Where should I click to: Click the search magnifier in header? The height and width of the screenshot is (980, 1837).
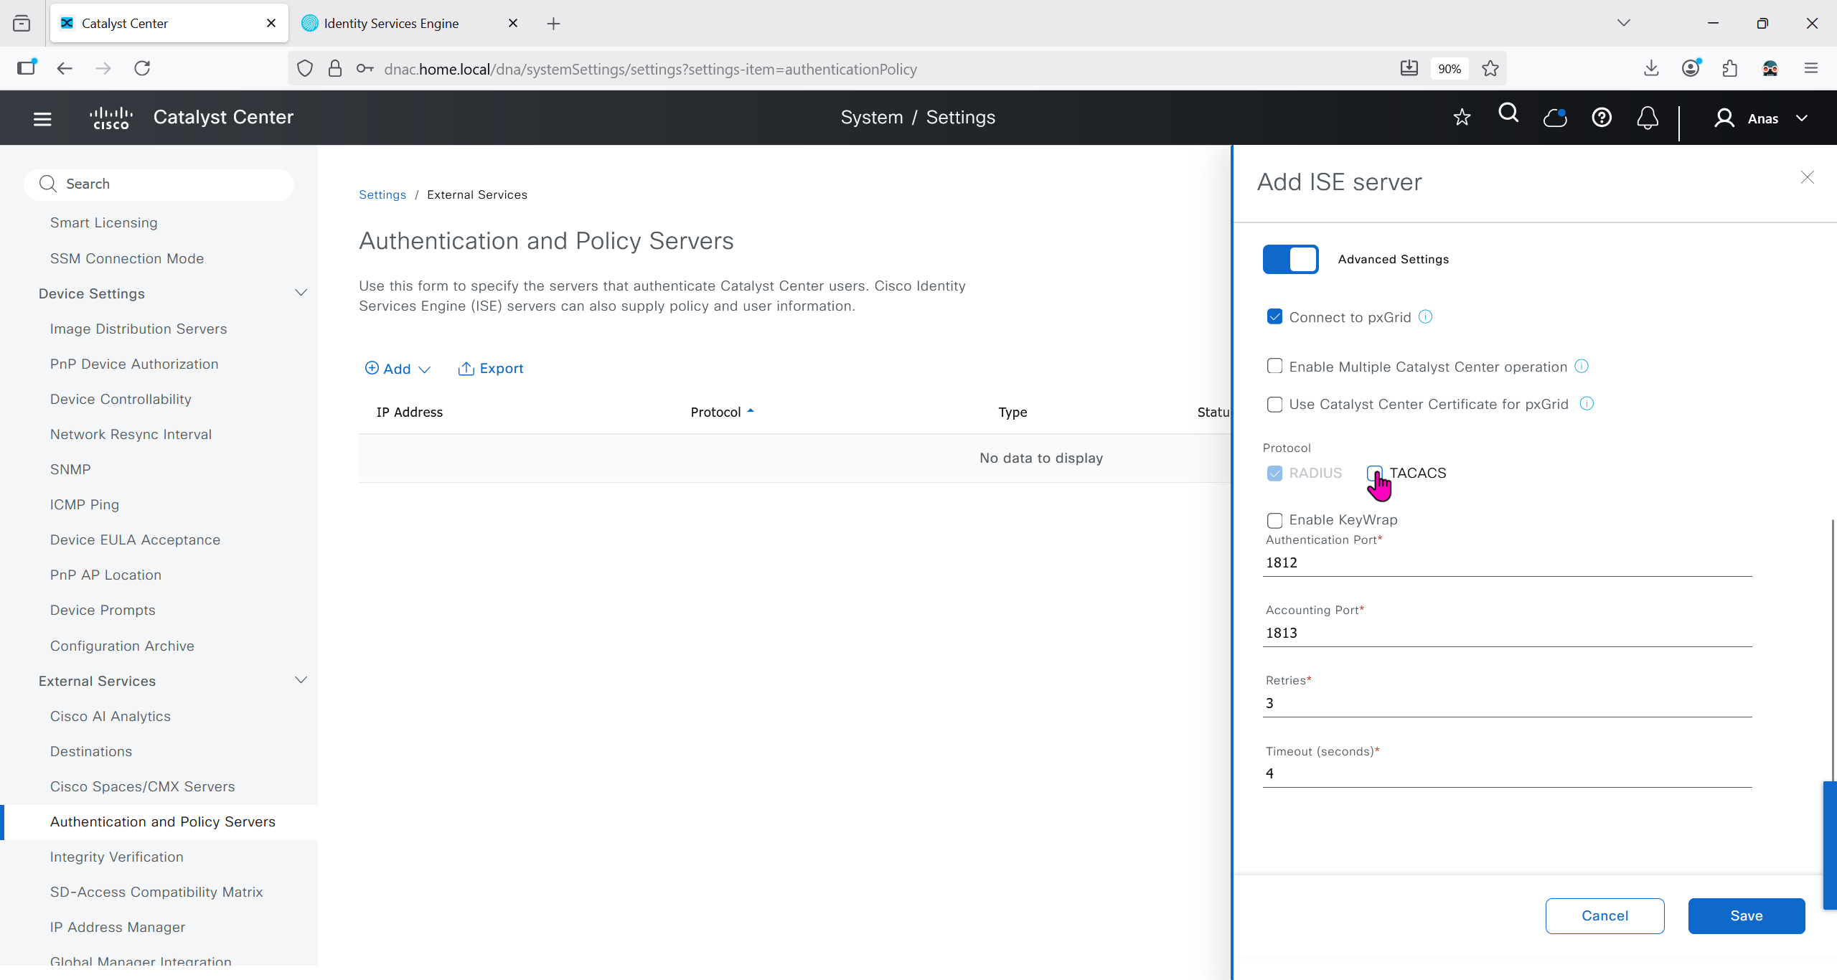tap(1508, 114)
